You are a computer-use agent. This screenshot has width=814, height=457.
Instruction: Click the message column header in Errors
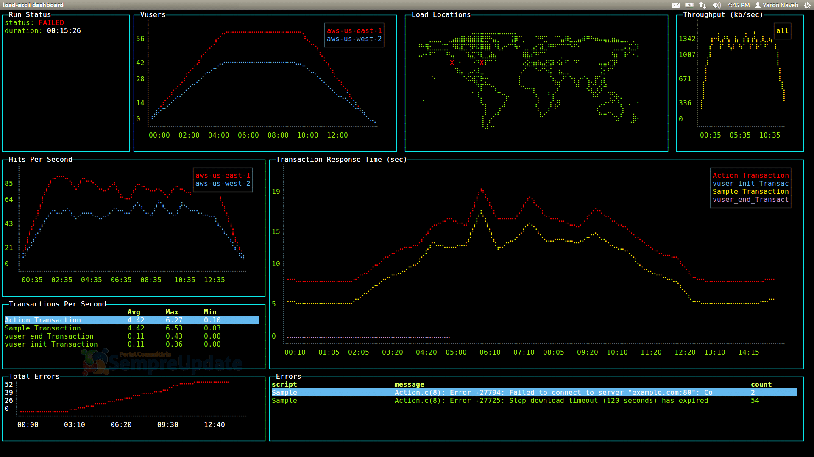[x=409, y=385]
